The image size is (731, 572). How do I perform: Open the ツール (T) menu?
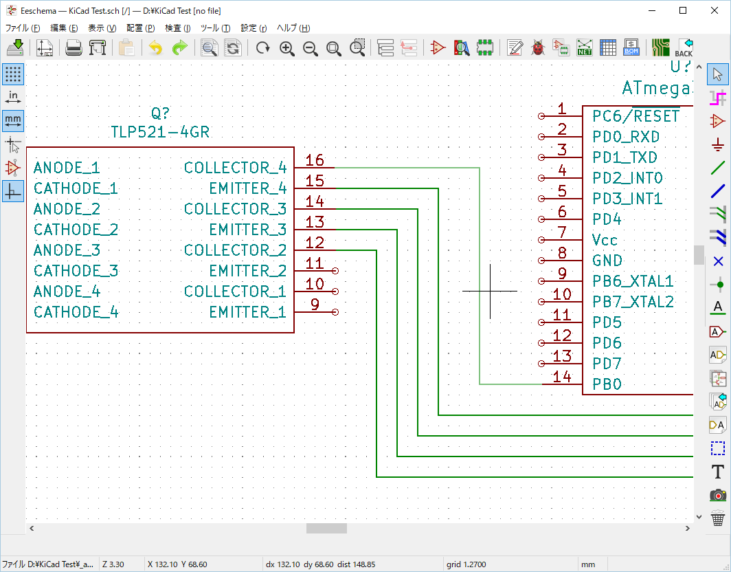216,28
